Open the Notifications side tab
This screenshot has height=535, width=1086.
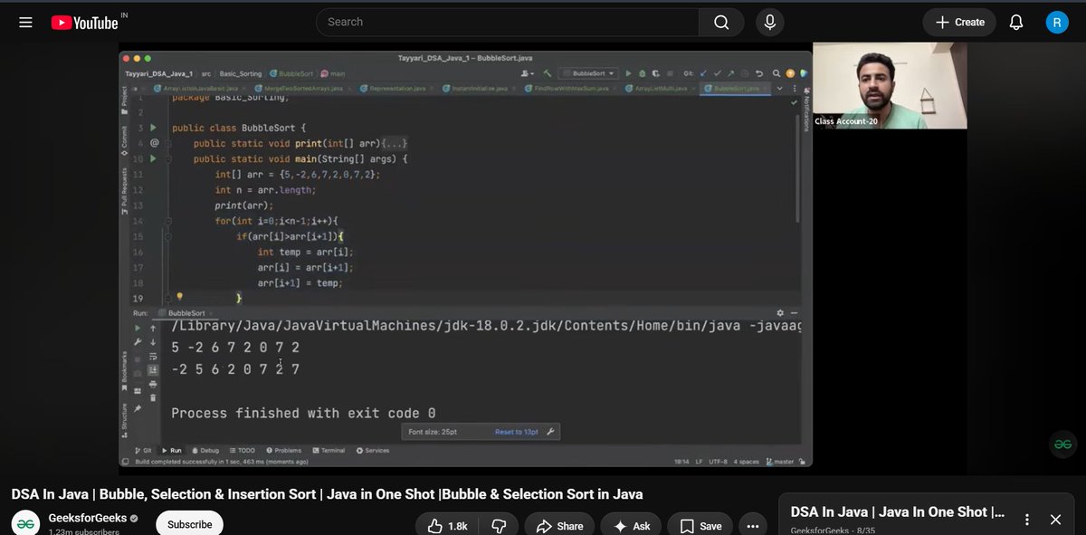coord(805,109)
